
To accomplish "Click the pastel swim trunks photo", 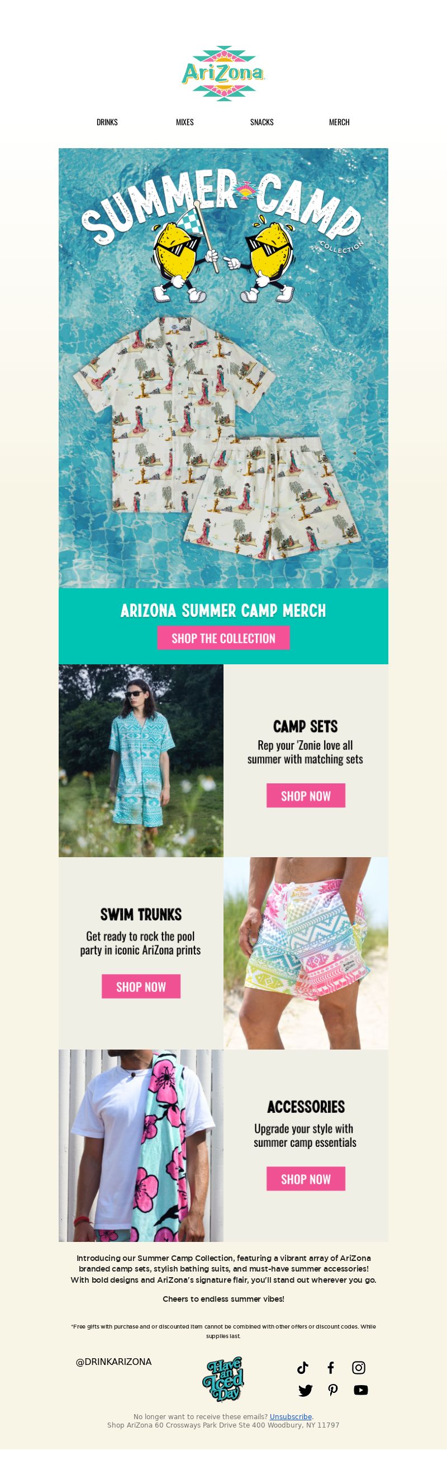I will pos(306,953).
